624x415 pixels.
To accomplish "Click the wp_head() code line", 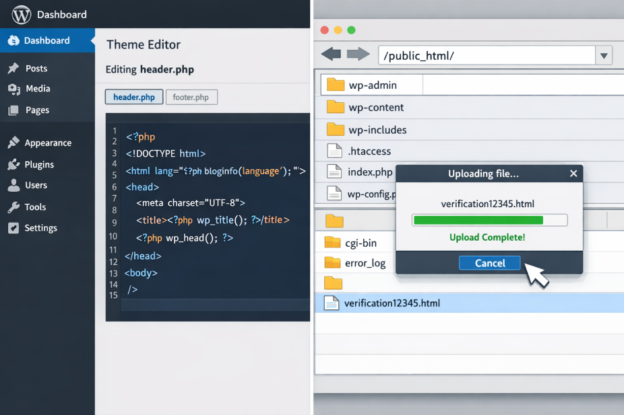I will coord(185,238).
